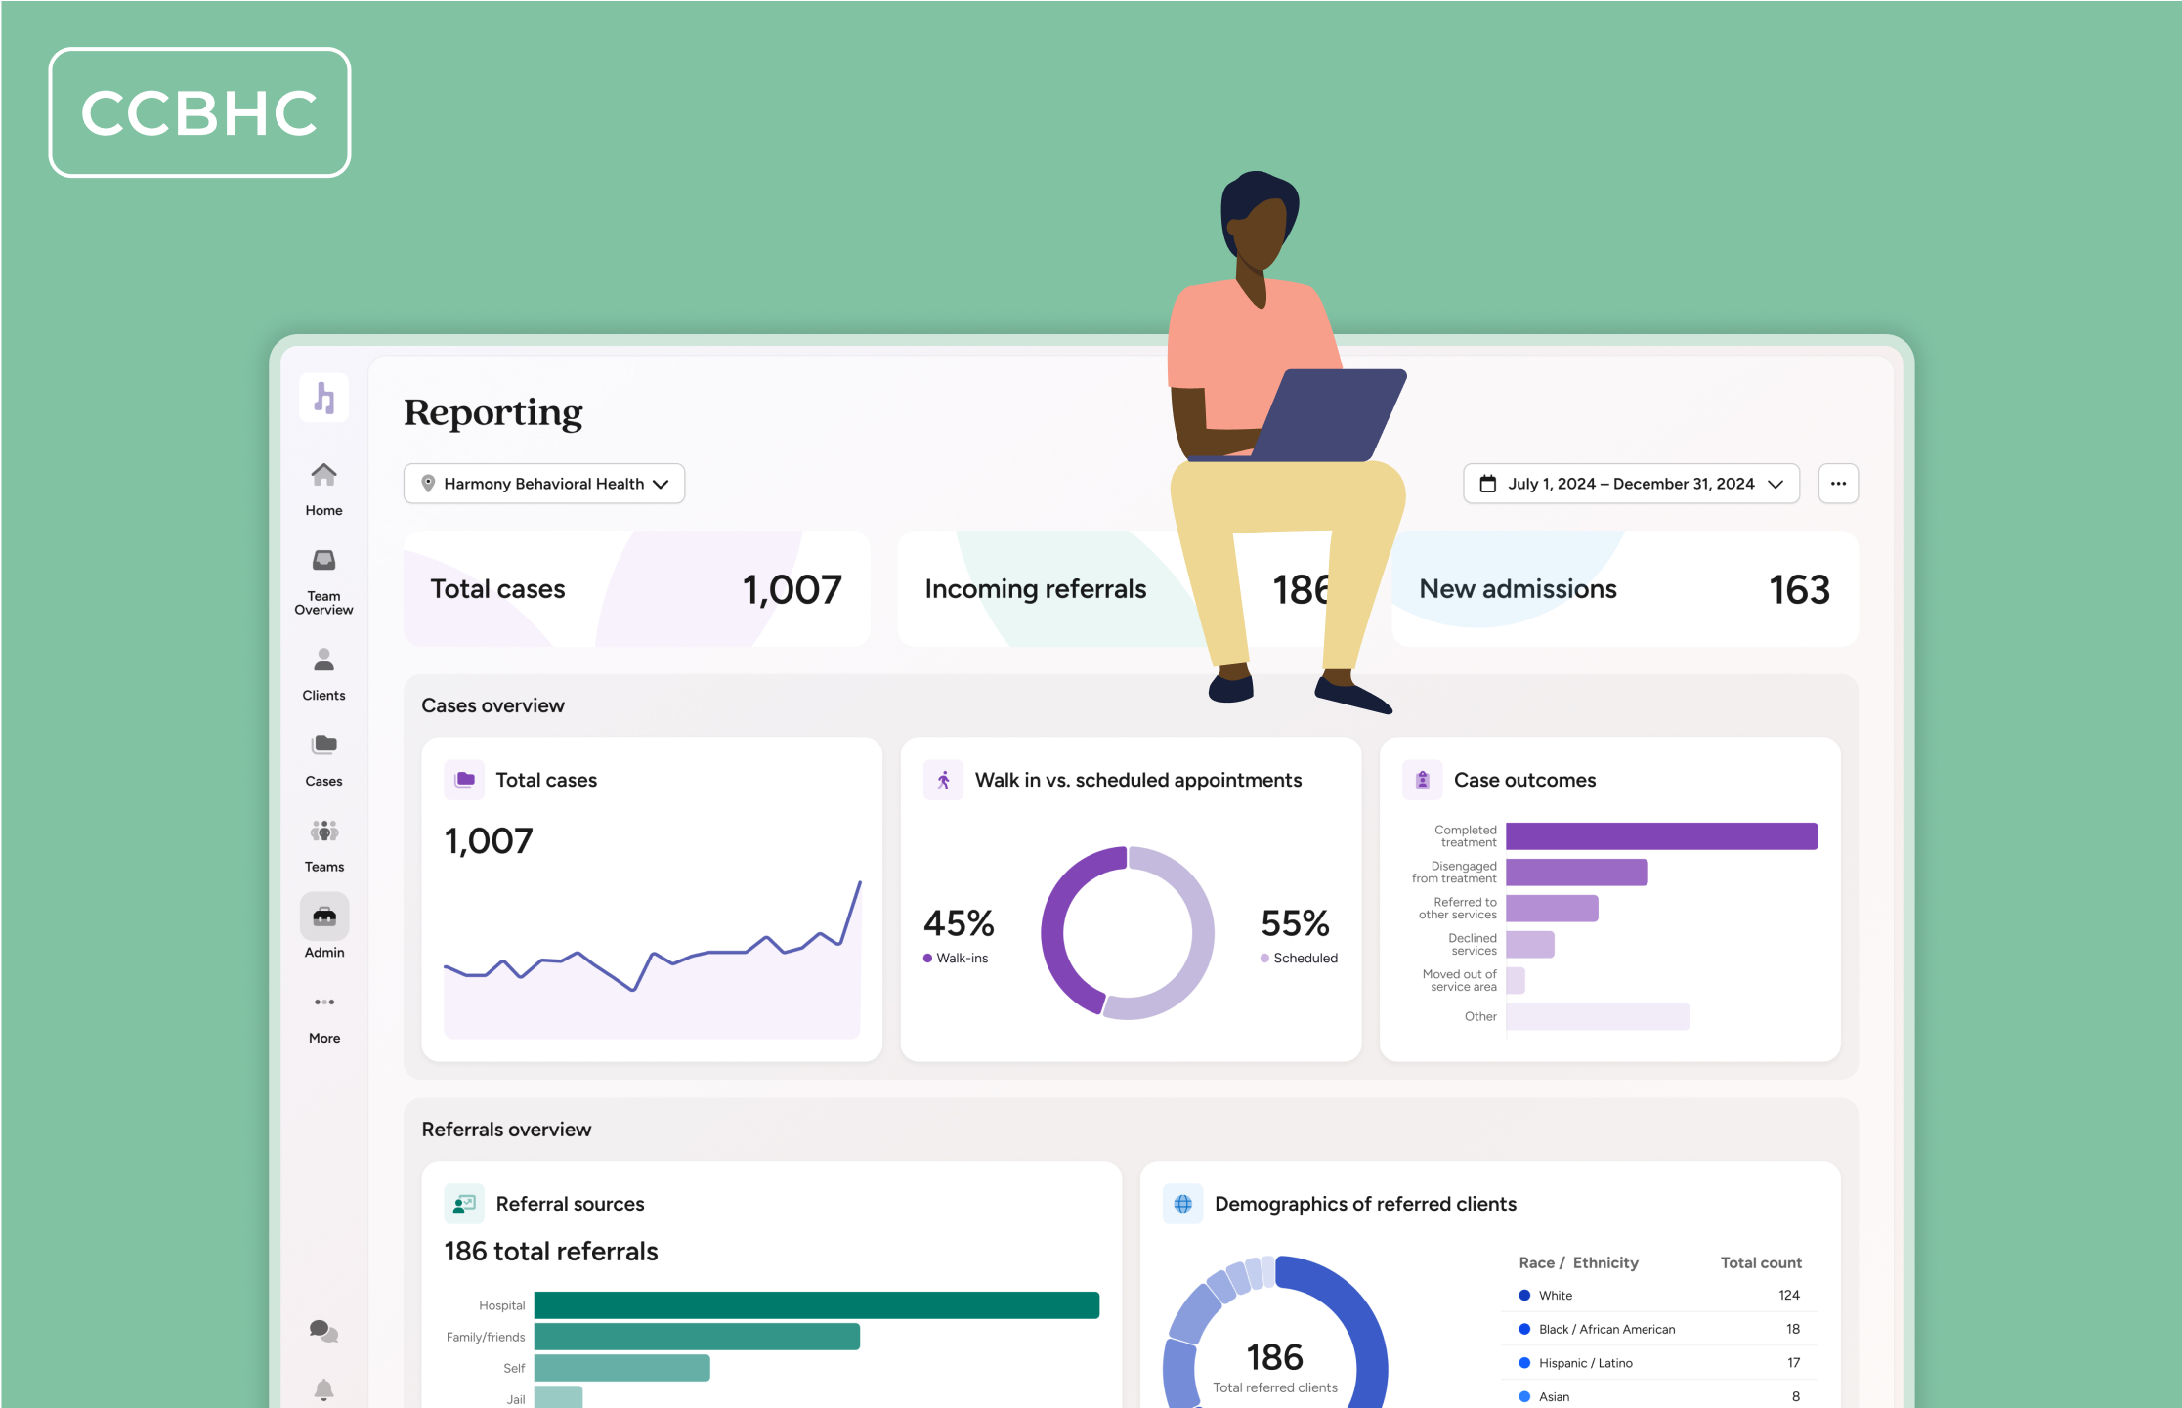Click the Black / African American row

(1659, 1329)
